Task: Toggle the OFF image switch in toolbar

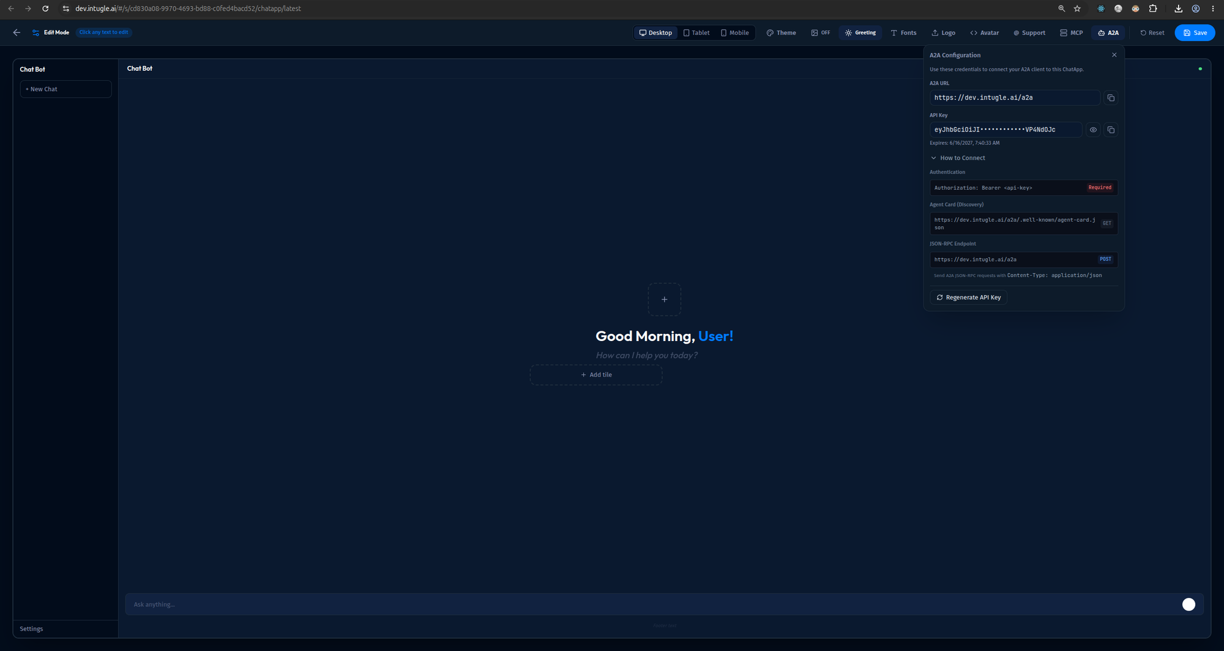Action: pos(821,33)
